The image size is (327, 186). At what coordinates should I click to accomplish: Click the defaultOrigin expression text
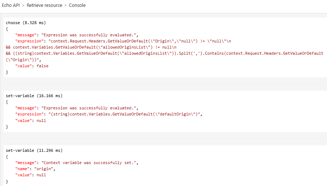pos(125,114)
